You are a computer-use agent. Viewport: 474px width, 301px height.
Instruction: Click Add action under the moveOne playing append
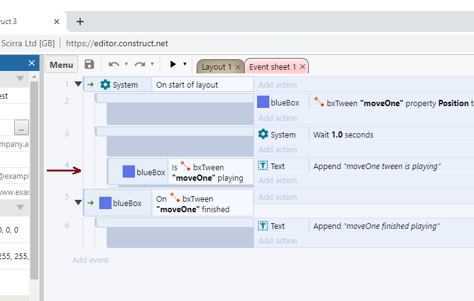tap(277, 180)
